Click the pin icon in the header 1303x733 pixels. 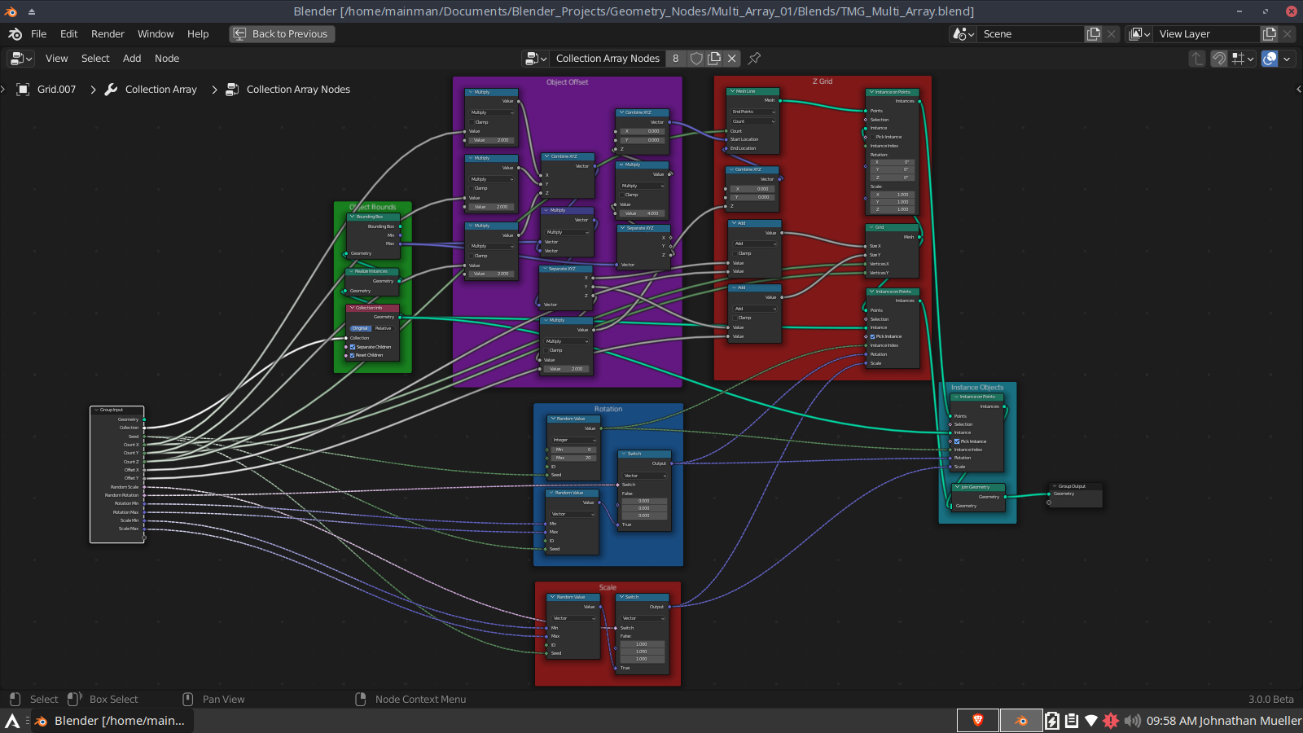point(753,58)
